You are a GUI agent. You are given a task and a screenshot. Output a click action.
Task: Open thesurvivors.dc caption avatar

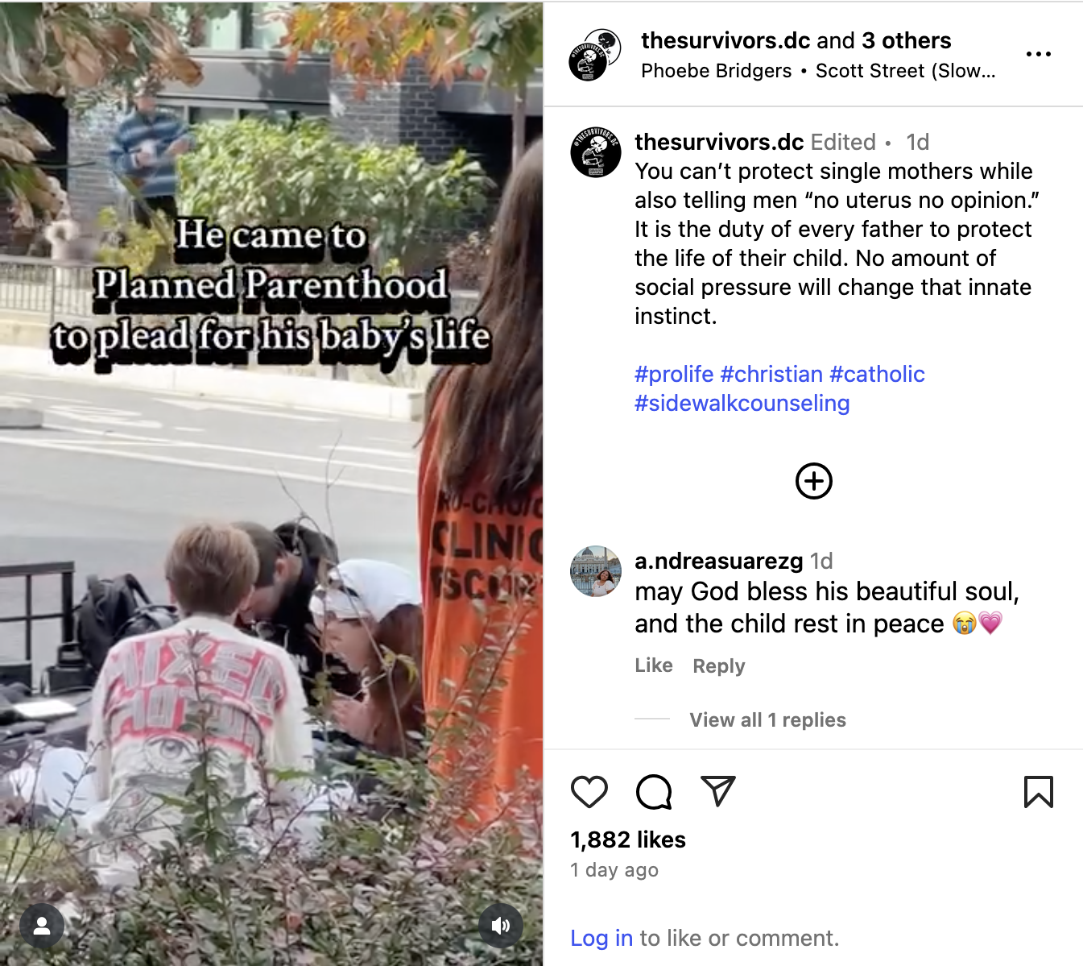(596, 151)
